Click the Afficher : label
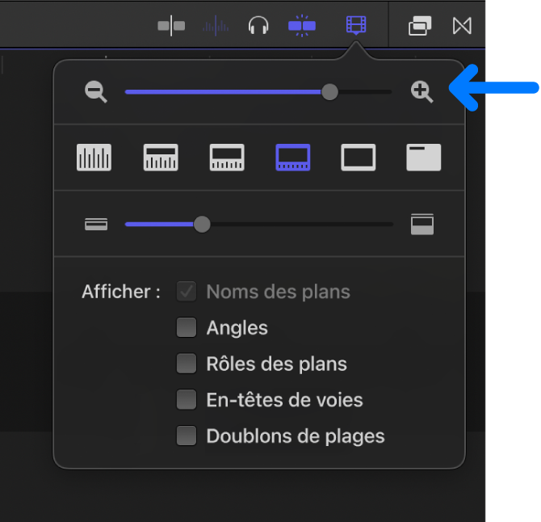 121,292
